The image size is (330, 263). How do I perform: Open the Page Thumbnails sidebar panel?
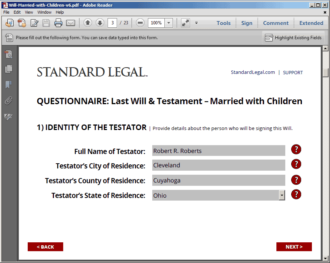coord(8,69)
